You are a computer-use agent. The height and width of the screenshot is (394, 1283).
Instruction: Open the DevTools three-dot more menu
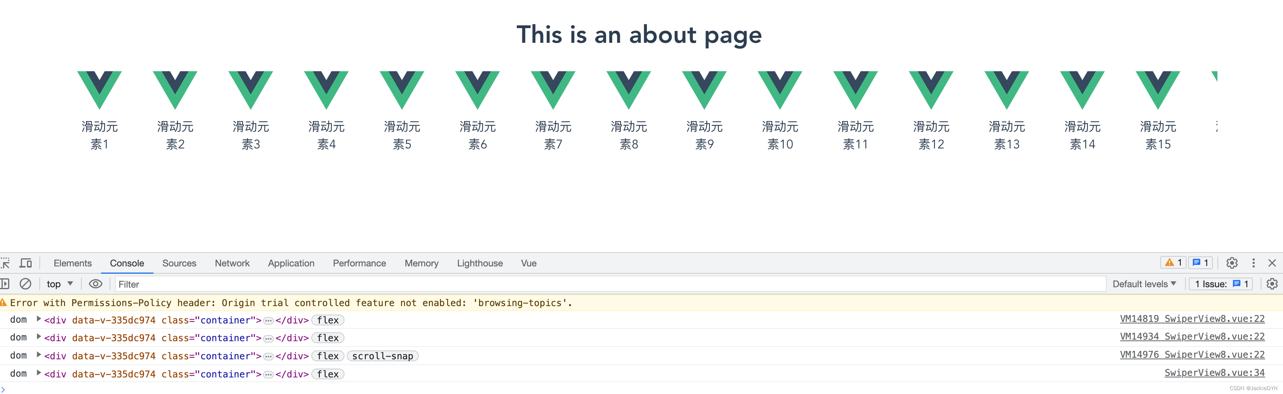pos(1254,263)
